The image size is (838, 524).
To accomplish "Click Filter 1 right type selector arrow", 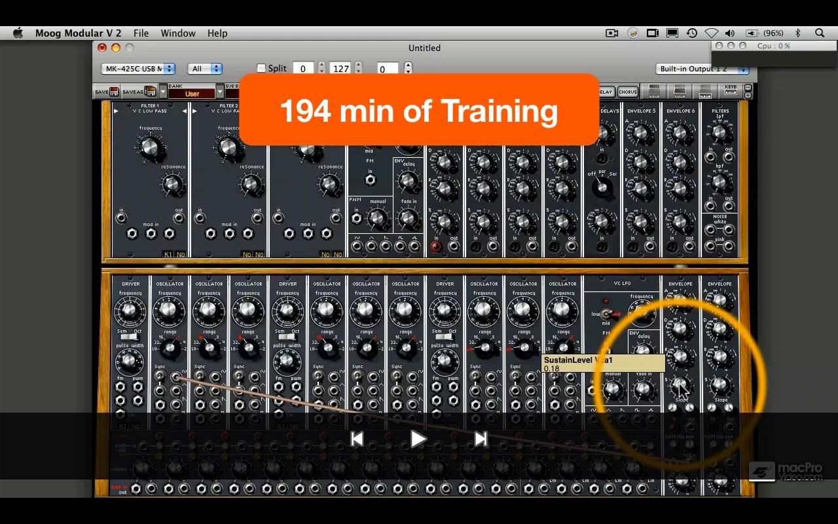I will coord(184,111).
